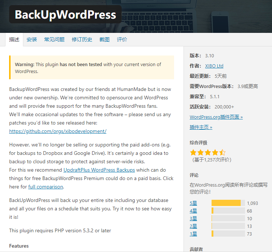Click the 4-star rating bar
272x252 pixels.
(228, 211)
